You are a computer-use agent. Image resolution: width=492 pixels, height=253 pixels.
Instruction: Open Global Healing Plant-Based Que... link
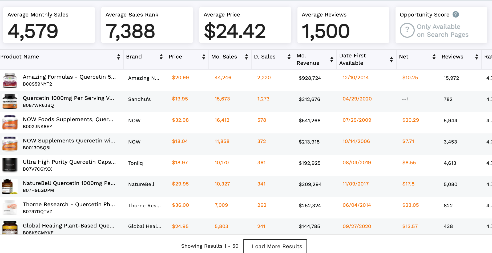tap(68, 226)
